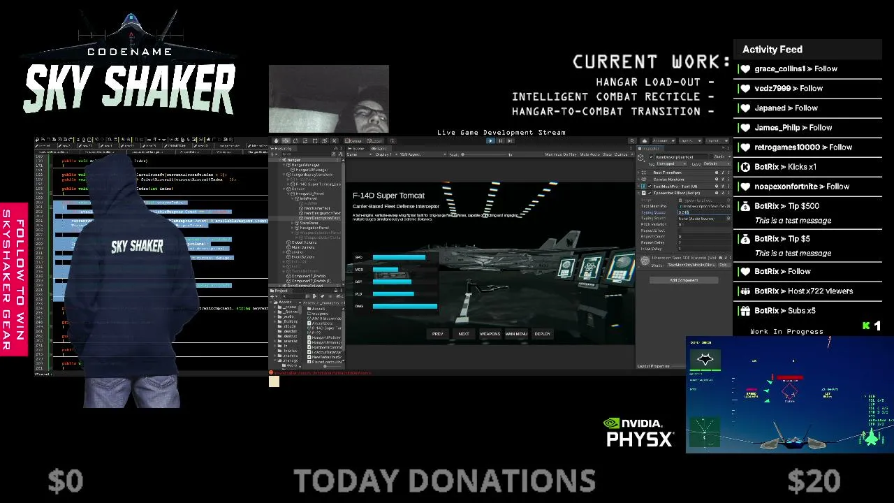Click the DEPLOY button in hangar view
Screen dimensions: 894x503
pos(543,334)
